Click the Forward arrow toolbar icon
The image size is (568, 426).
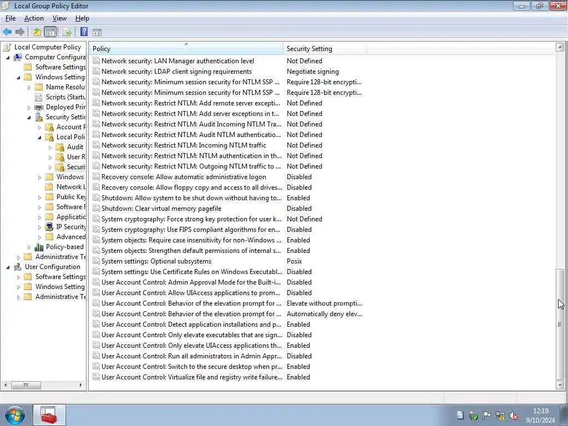pyautogui.click(x=20, y=32)
